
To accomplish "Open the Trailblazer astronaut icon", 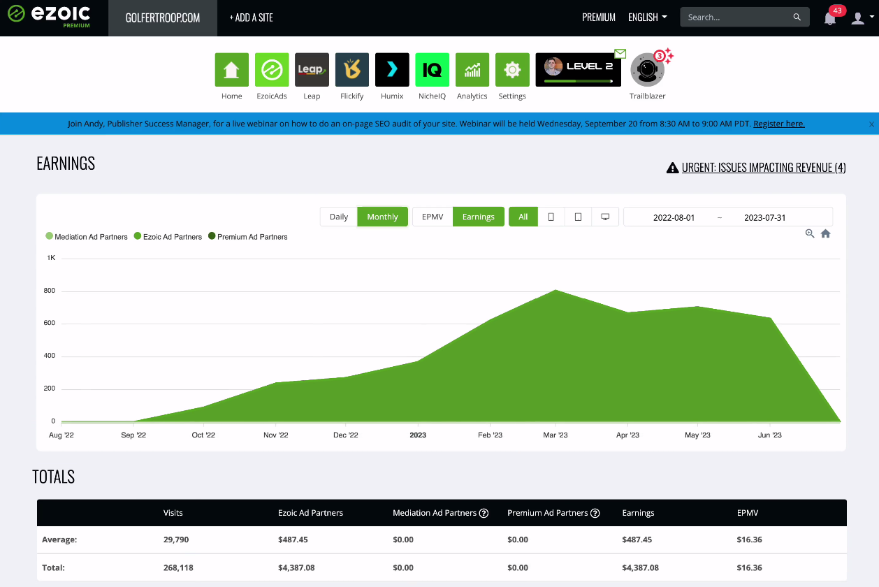I will coord(647,70).
